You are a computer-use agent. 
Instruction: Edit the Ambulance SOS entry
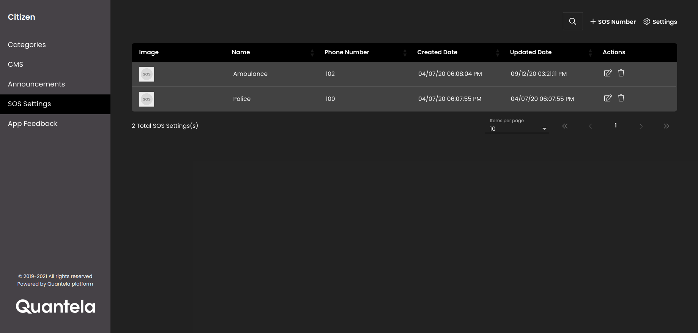click(608, 73)
